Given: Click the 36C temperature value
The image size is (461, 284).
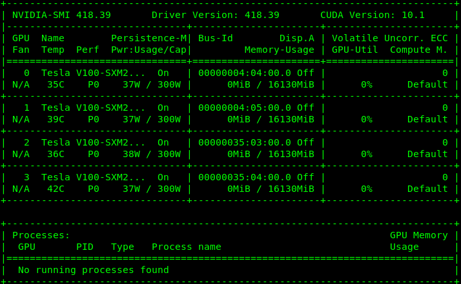Looking at the screenshot, I should pos(56,154).
